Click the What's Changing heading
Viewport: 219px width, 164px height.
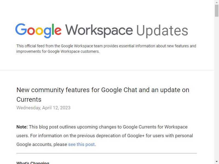[x=33, y=163]
